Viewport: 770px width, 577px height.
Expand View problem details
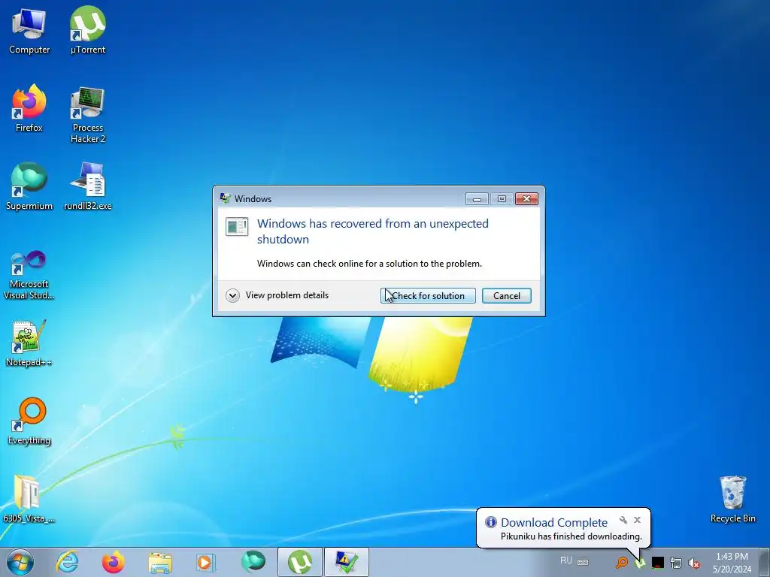(x=277, y=295)
